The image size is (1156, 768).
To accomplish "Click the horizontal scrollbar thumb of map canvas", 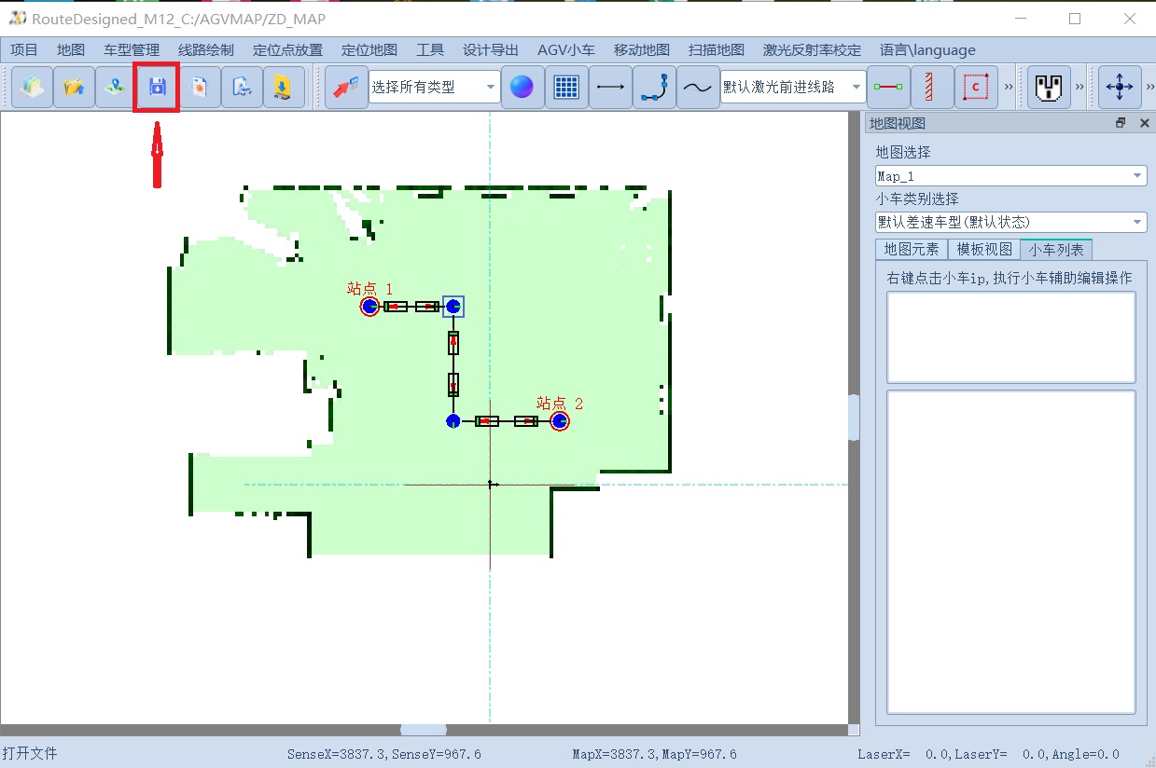I will tap(424, 730).
